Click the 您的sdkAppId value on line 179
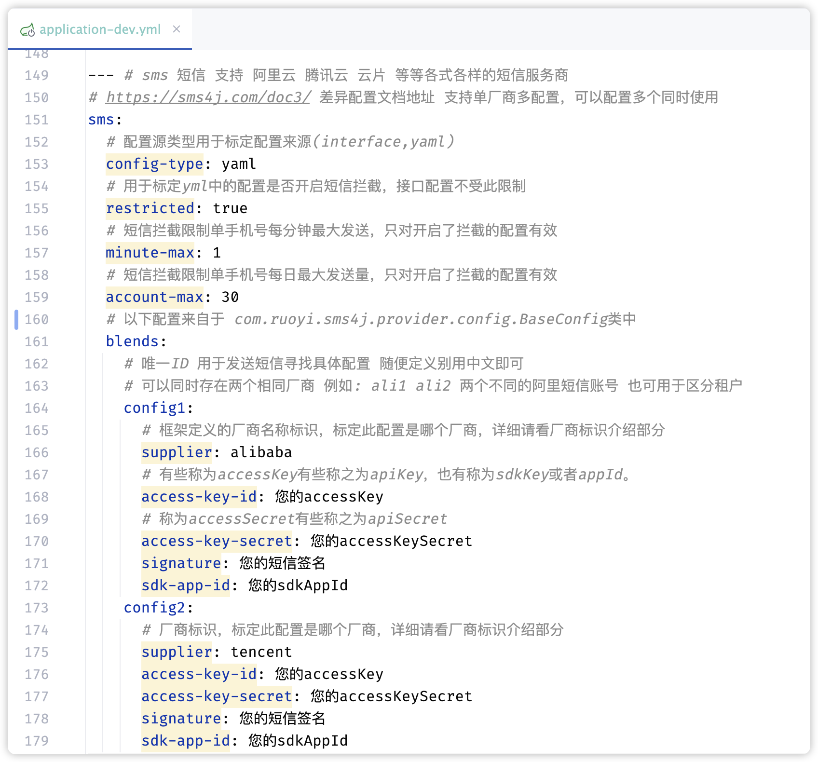This screenshot has width=818, height=762. click(x=298, y=741)
